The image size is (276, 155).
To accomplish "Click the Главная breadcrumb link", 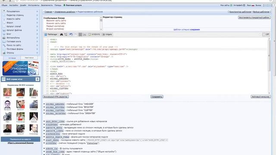I will tap(48, 12).
